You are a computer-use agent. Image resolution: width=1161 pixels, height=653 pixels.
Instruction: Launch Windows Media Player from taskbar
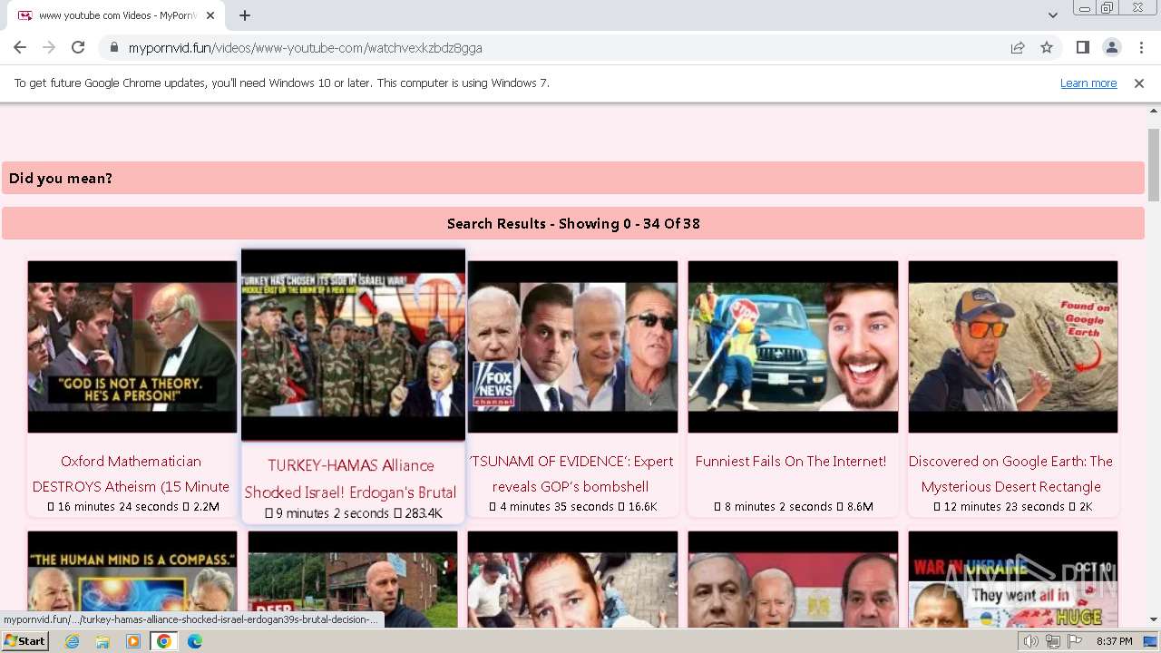click(x=133, y=641)
